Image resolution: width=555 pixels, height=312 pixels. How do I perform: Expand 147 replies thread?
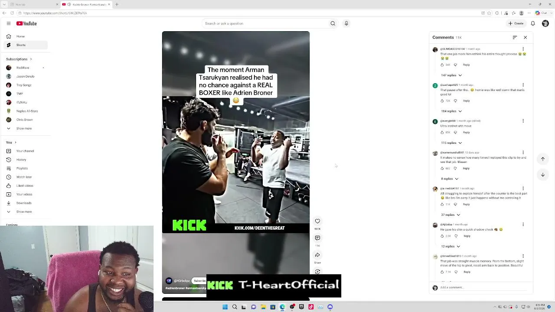click(x=451, y=75)
